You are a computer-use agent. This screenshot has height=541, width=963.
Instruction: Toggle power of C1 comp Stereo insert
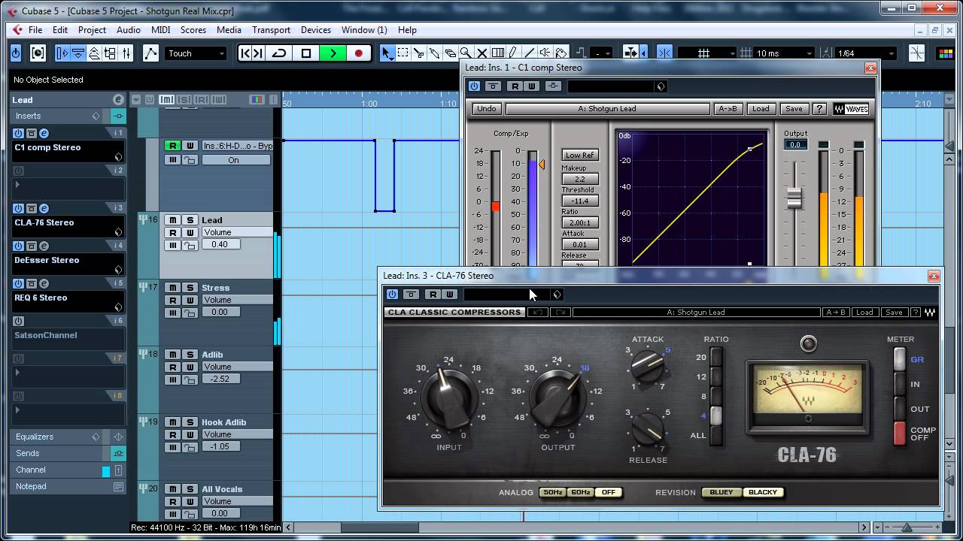[x=18, y=133]
